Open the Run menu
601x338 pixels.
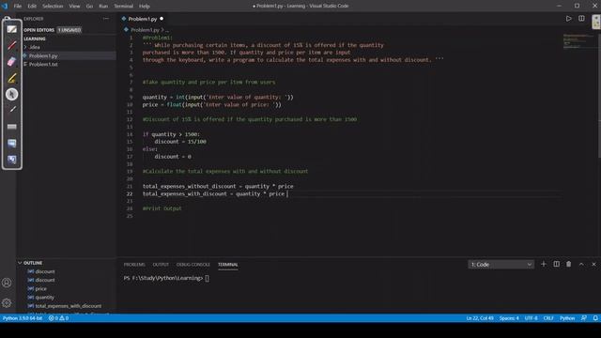(103, 7)
